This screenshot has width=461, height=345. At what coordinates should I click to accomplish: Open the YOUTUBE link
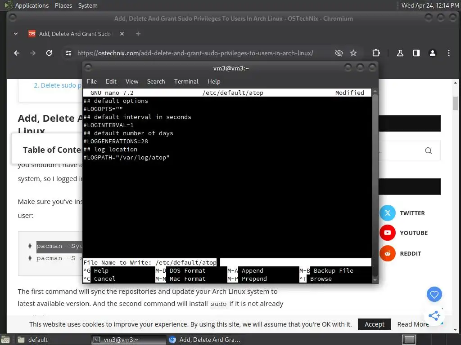pos(414,233)
